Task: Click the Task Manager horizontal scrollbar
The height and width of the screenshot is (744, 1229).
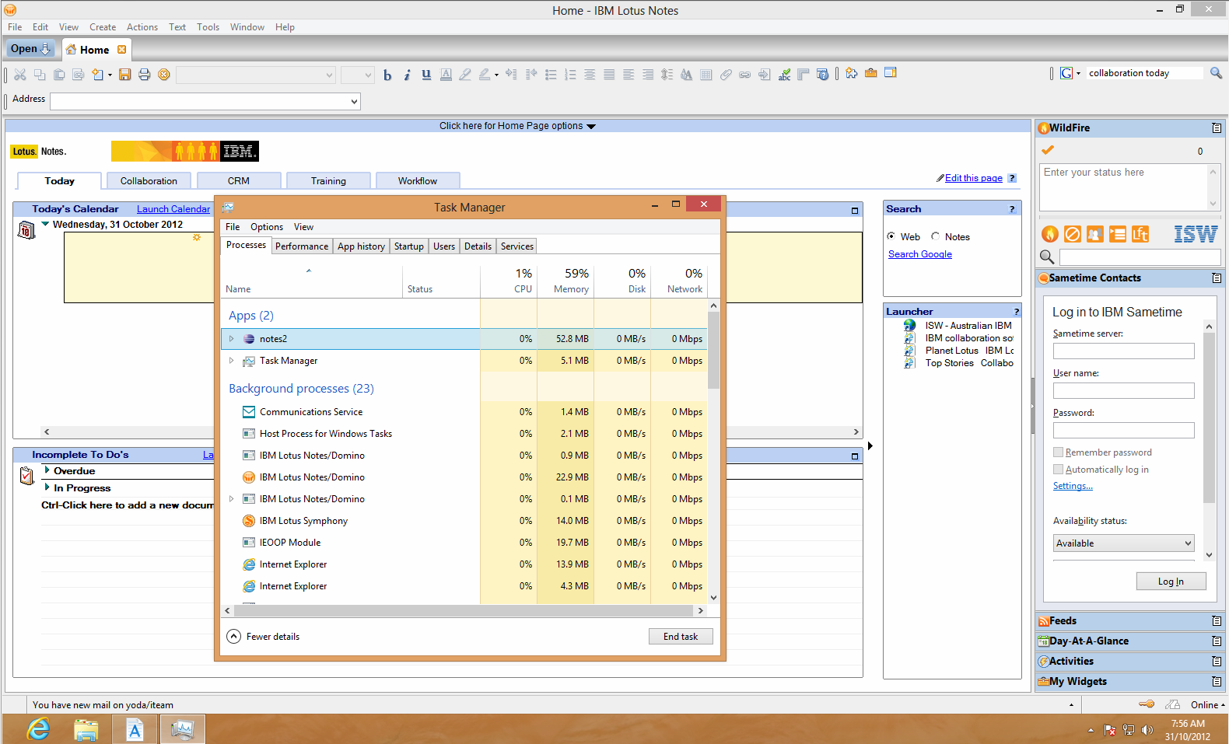Action: coord(465,611)
